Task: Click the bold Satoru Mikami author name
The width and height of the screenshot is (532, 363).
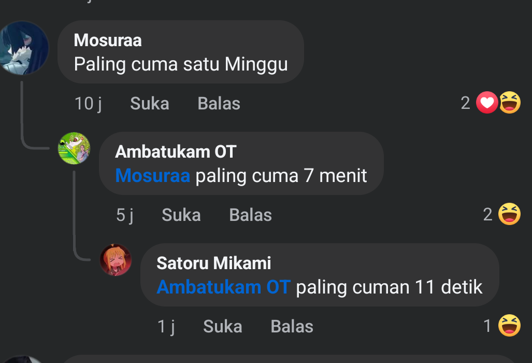Action: [x=213, y=263]
